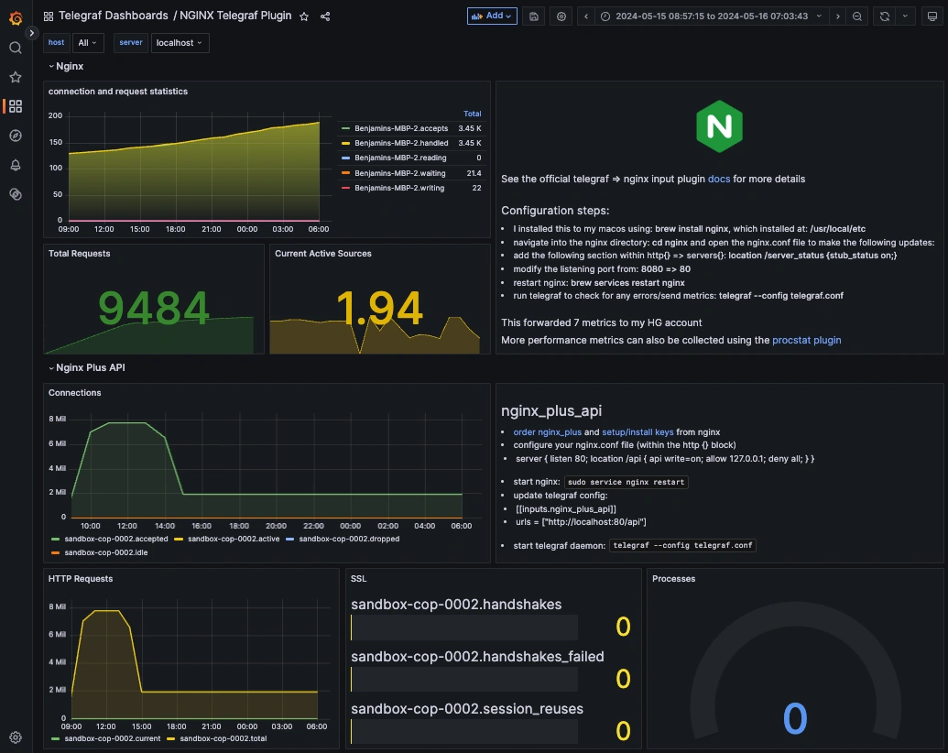The width and height of the screenshot is (948, 753).
Task: Toggle Benjamins-MBP-2.waiting series in legend
Action: pos(399,173)
